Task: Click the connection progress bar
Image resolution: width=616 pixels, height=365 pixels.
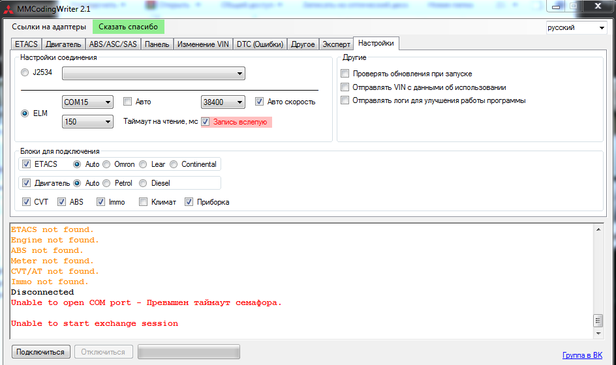Action: click(x=189, y=352)
